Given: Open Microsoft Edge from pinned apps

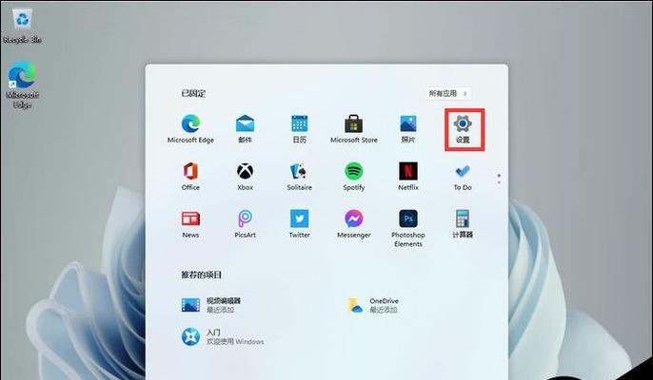Looking at the screenshot, I should [190, 129].
